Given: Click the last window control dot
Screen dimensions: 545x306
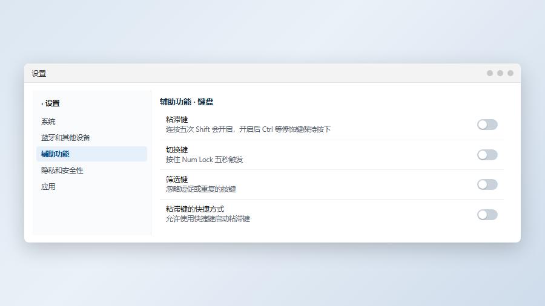Looking at the screenshot, I should pyautogui.click(x=510, y=73).
